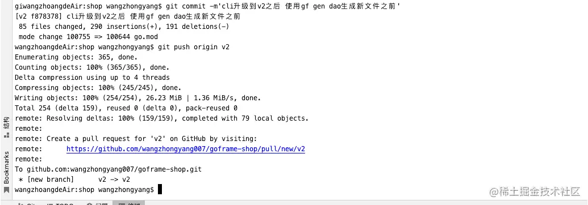The width and height of the screenshot is (588, 205).
Task: Click the git push origin v2 command line
Action: pos(122,47)
